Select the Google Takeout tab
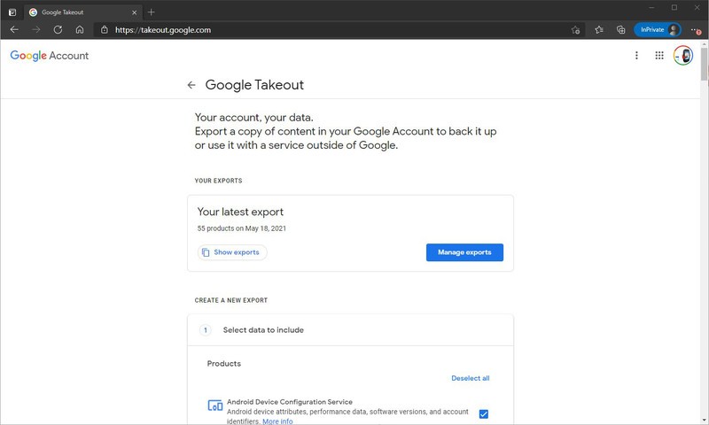 (82, 12)
